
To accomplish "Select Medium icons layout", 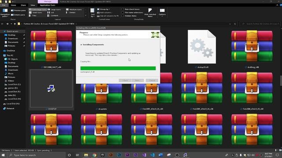I will [74, 10].
